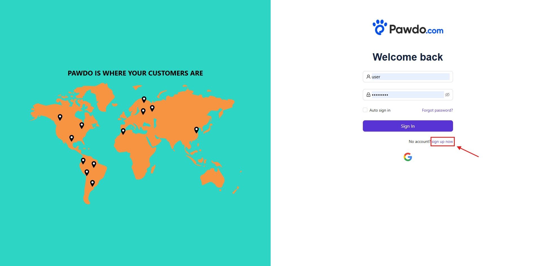This screenshot has height=266, width=541.
Task: Click the map pin in western Canada
Action: [x=60, y=117]
